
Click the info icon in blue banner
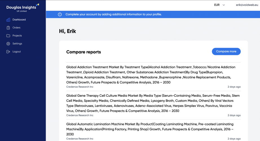click(x=60, y=14)
